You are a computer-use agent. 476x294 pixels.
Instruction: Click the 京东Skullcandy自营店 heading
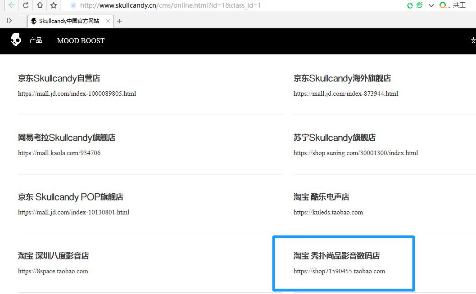[59, 78]
